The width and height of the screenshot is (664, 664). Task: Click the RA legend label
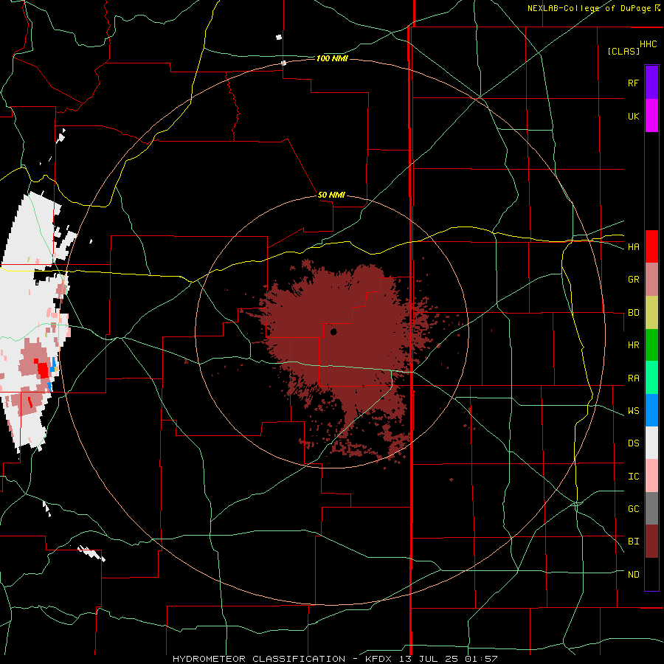click(x=633, y=378)
